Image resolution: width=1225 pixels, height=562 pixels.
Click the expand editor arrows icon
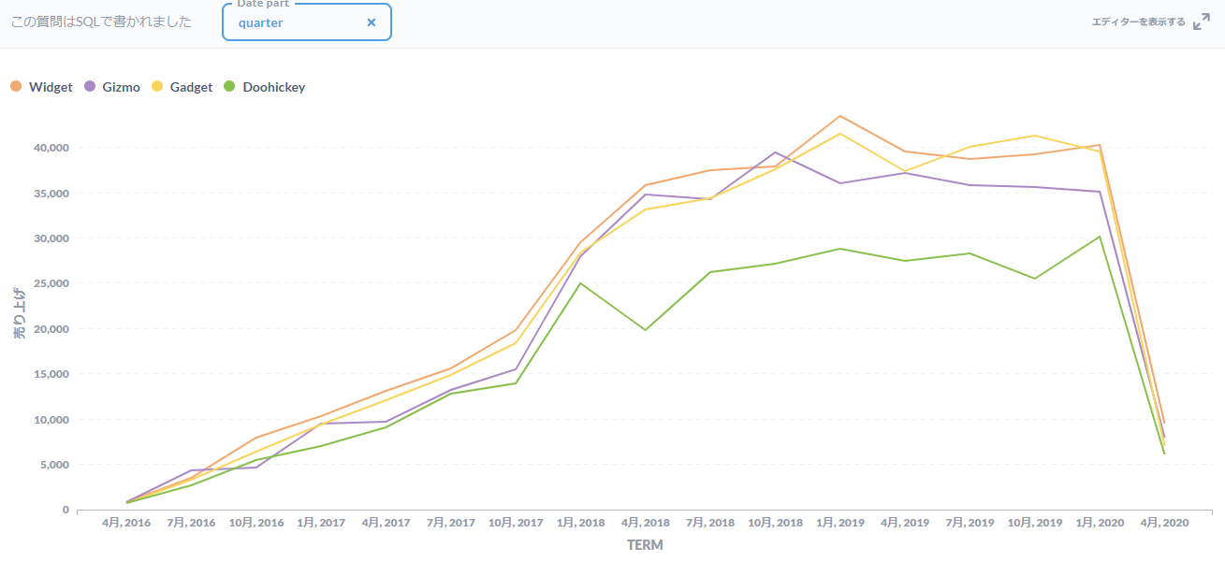point(1202,22)
